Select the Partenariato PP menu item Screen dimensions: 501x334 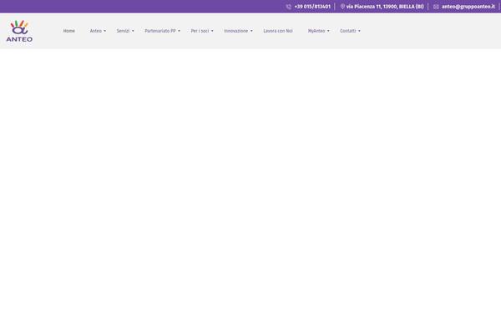(x=159, y=31)
